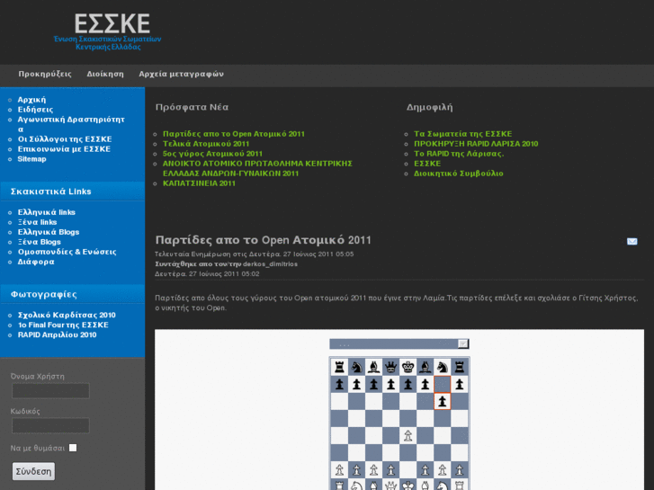The width and height of the screenshot is (654, 490).
Task: Click the email article envelope icon
Action: (x=632, y=242)
